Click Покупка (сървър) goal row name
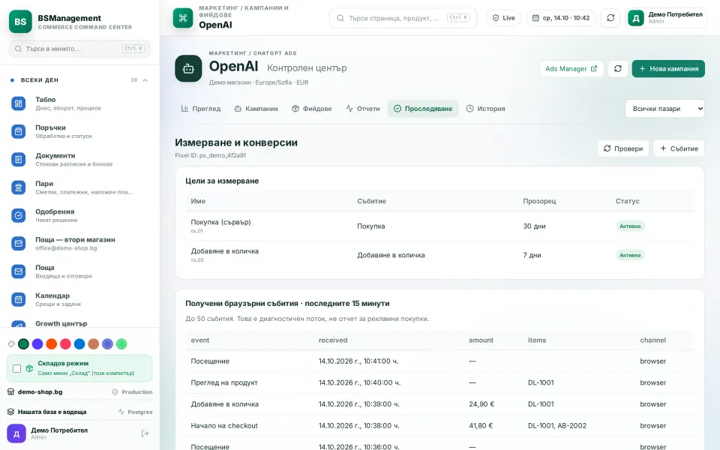This screenshot has width=720, height=450. pyautogui.click(x=220, y=222)
